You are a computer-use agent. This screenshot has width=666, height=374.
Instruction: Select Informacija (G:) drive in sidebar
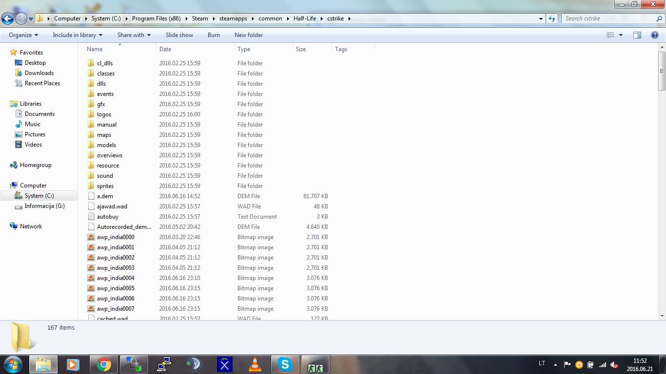pyautogui.click(x=44, y=206)
